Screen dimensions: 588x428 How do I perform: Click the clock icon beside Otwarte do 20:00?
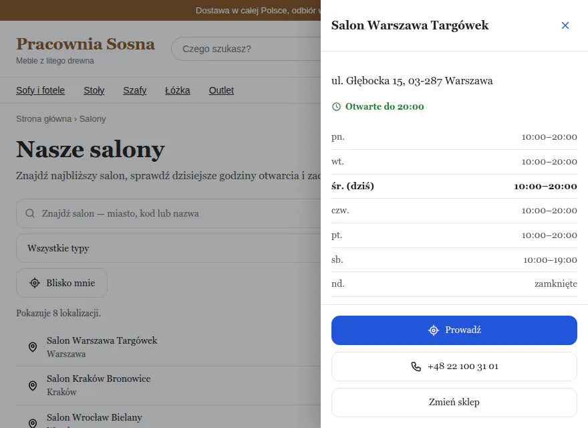coord(336,106)
